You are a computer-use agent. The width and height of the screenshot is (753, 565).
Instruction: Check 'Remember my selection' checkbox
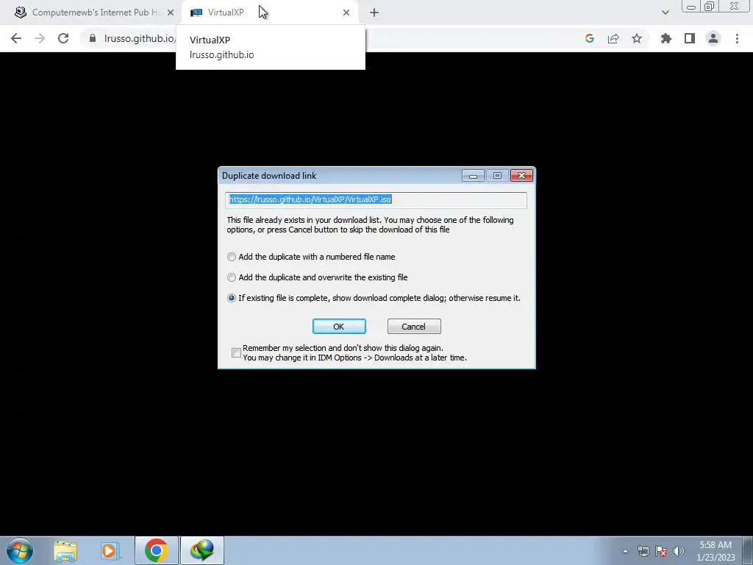click(236, 353)
